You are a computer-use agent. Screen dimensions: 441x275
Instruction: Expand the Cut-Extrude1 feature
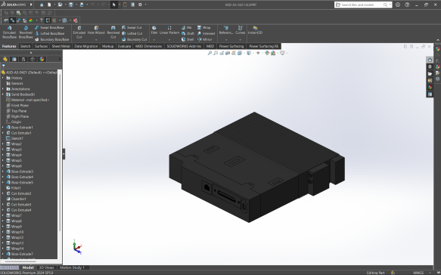(x=3, y=133)
